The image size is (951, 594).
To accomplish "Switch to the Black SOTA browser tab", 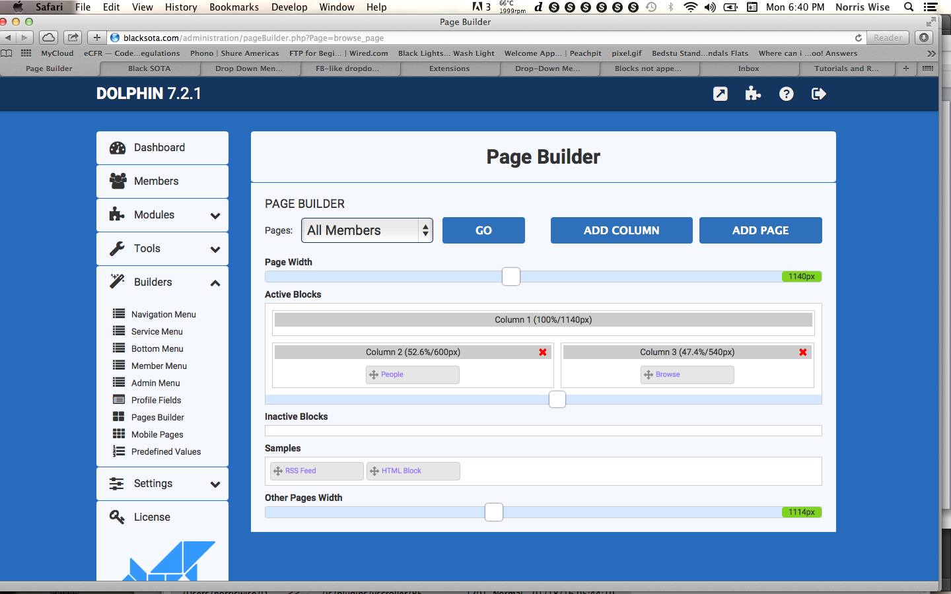I will tap(149, 69).
